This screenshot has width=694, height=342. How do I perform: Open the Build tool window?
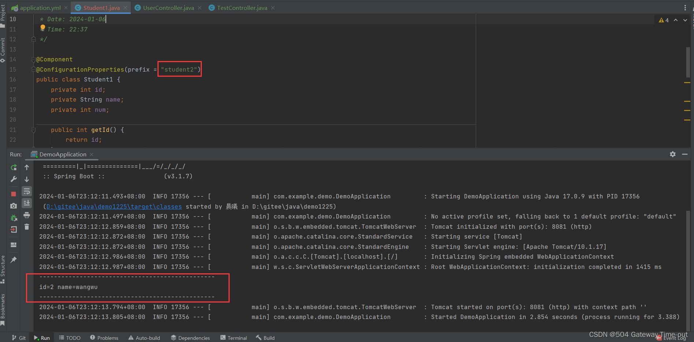point(266,338)
